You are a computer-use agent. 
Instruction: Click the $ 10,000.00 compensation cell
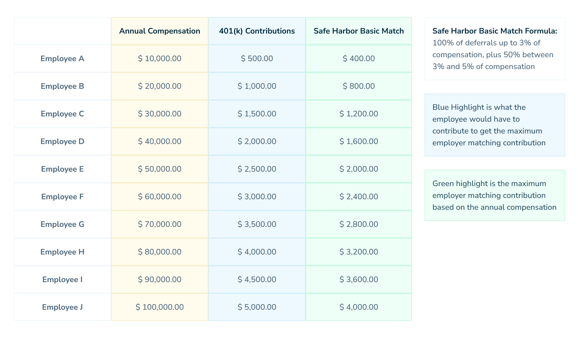coord(159,59)
